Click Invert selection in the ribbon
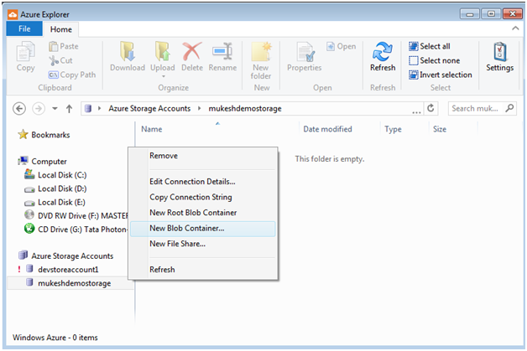 (x=441, y=75)
